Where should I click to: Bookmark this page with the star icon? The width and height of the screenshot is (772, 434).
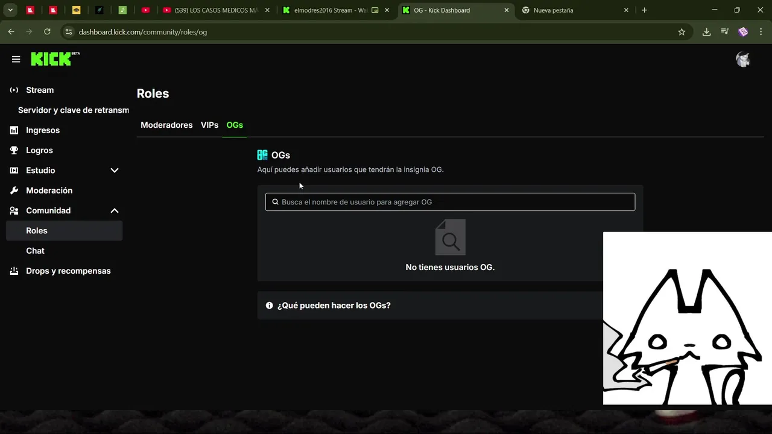[x=682, y=32]
